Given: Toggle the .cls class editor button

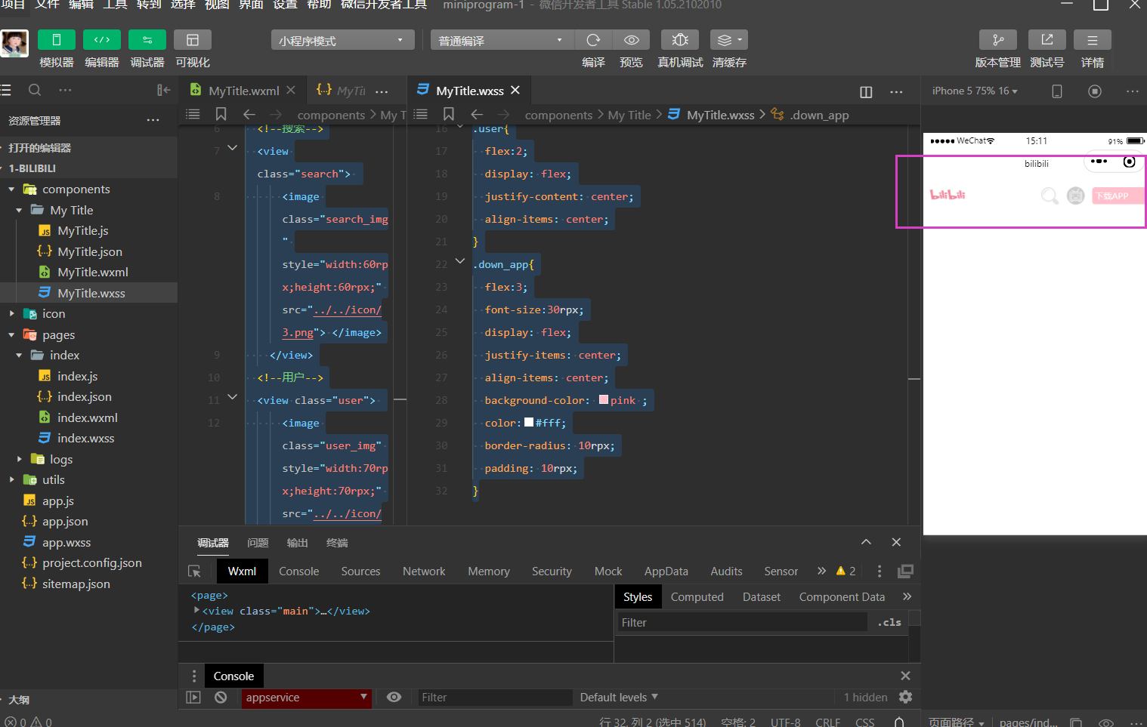Looking at the screenshot, I should pos(889,622).
